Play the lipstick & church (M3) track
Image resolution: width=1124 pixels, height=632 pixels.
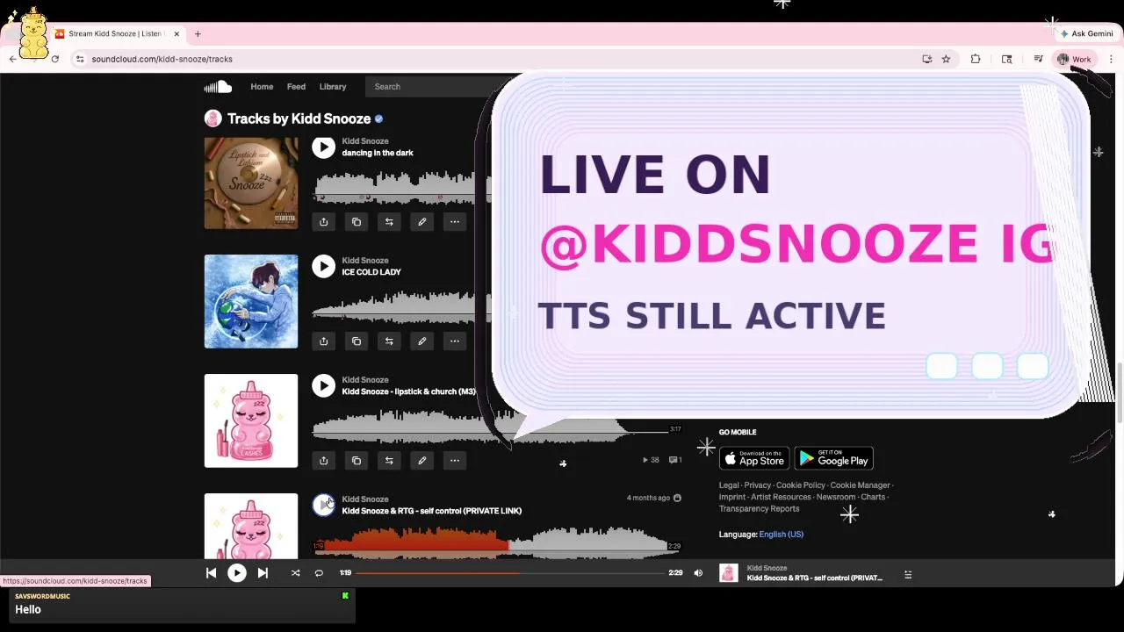[323, 386]
